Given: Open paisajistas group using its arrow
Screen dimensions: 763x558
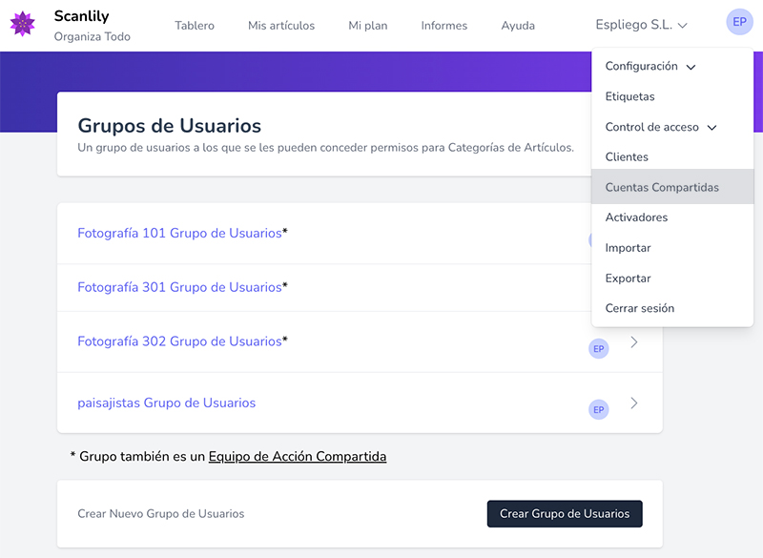Looking at the screenshot, I should pyautogui.click(x=634, y=403).
